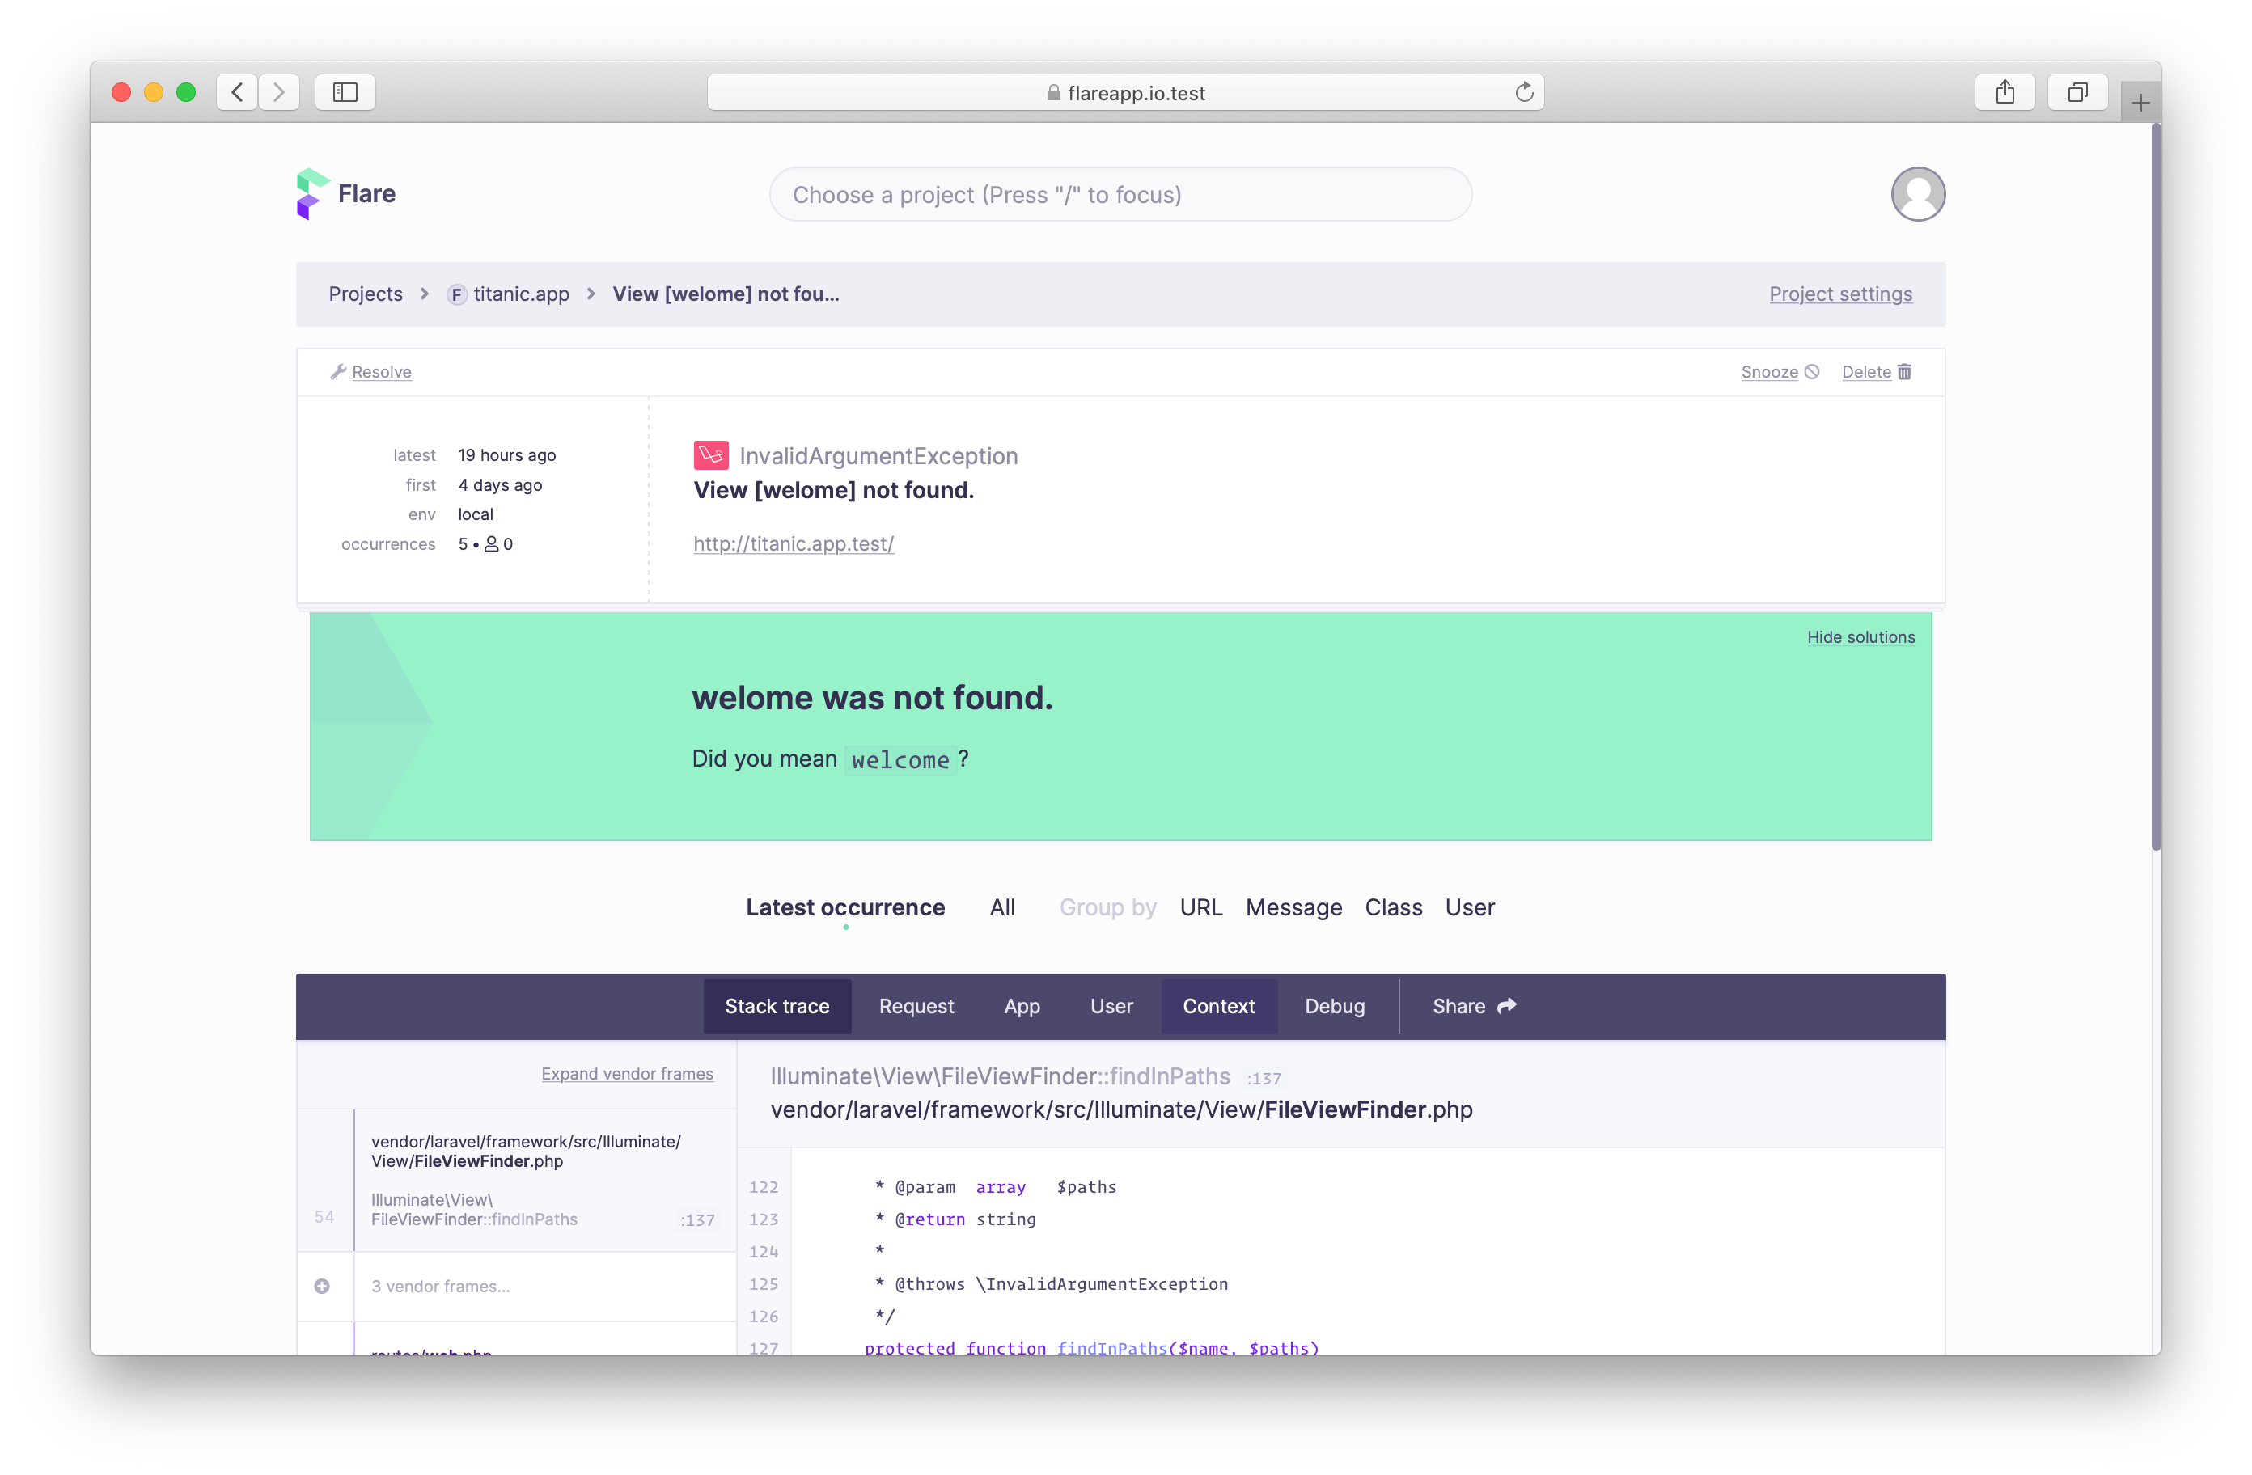The image size is (2252, 1475).
Task: Group occurrences by User
Action: point(1470,907)
